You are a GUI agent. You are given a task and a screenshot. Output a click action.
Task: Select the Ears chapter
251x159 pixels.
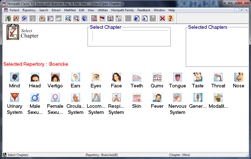click(76, 77)
